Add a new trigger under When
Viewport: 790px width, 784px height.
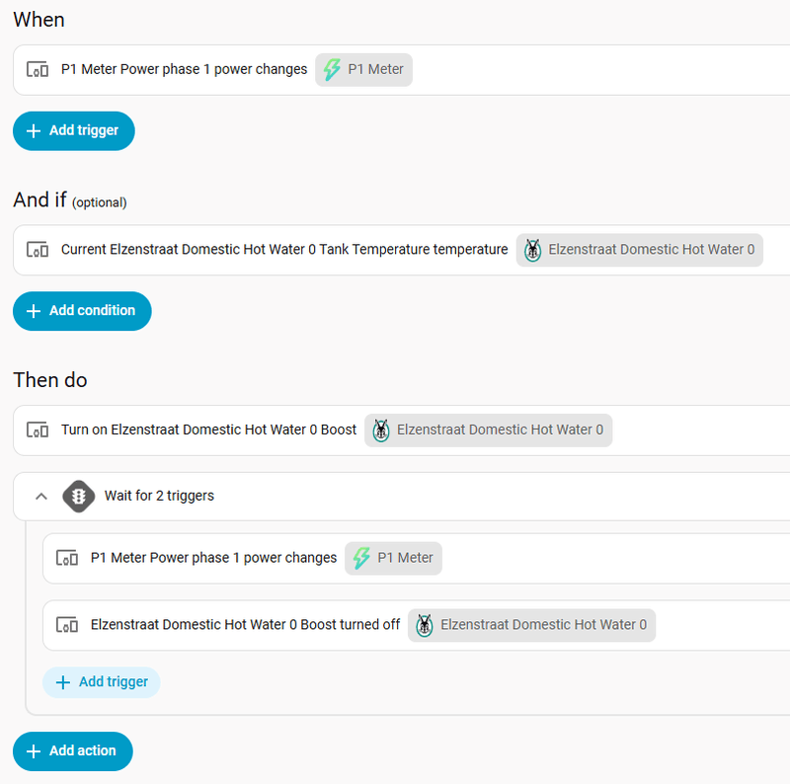tap(73, 131)
